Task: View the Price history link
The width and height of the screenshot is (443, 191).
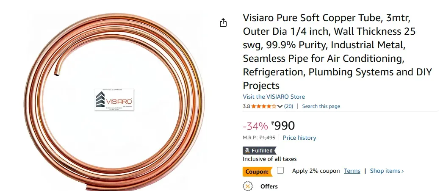Action: (x=299, y=138)
